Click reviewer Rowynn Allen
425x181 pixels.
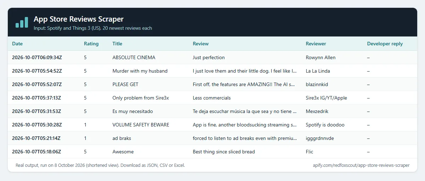click(321, 57)
